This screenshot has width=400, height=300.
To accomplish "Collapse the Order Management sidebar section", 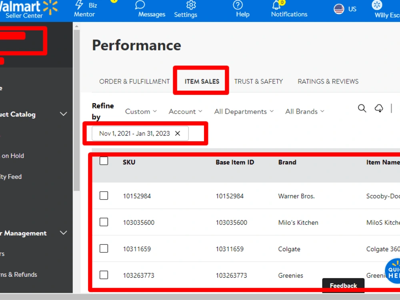I will (x=64, y=233).
